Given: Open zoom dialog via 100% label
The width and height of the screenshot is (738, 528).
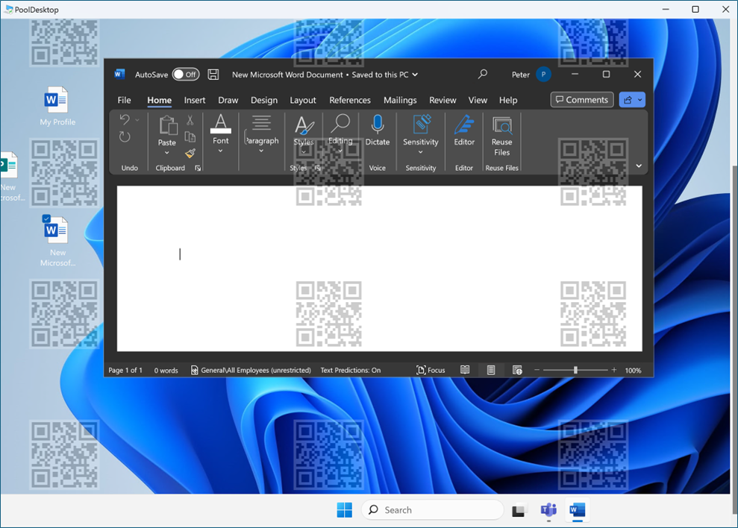Looking at the screenshot, I should coord(633,371).
